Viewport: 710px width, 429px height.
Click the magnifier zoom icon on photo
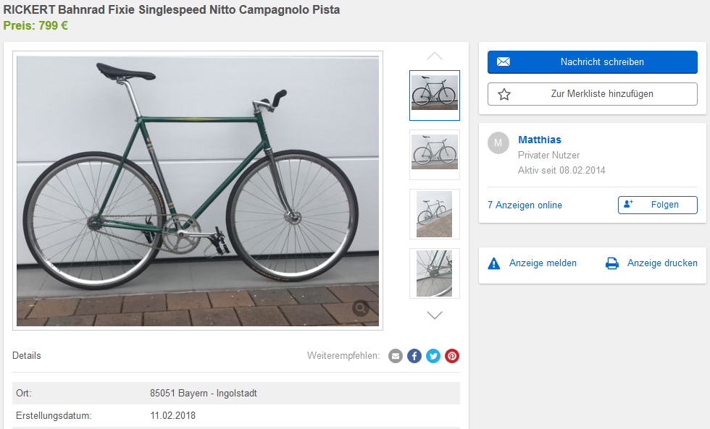[x=360, y=309]
